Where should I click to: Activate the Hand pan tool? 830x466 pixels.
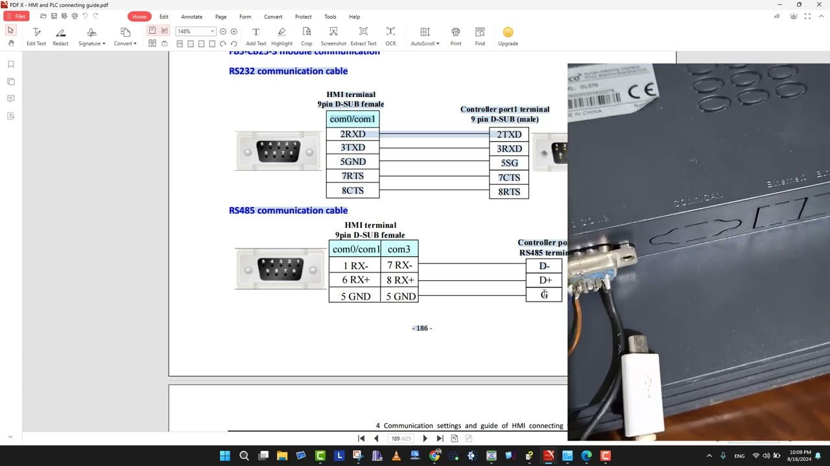(x=10, y=43)
